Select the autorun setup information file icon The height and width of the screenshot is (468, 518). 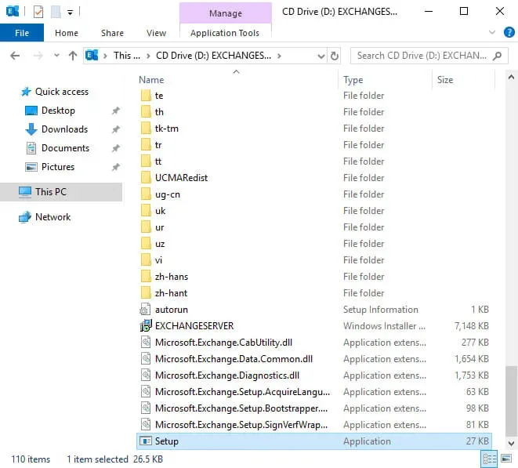click(x=145, y=310)
